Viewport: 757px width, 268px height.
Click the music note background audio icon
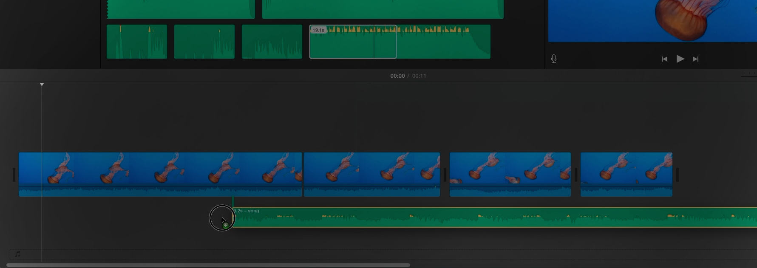point(17,254)
